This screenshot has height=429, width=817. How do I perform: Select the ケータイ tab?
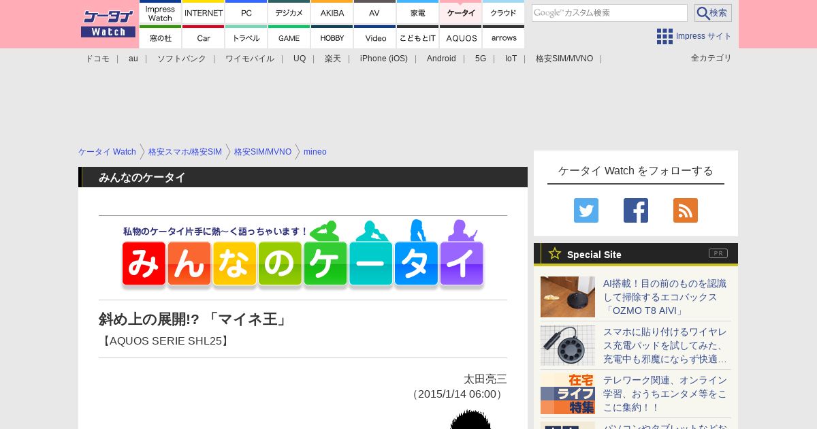[461, 12]
